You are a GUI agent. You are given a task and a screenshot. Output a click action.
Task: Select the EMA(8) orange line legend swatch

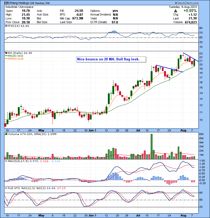6,59
